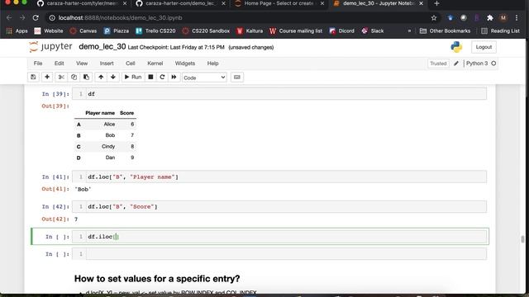Open the Reading List
Image resolution: width=529 pixels, height=297 pixels.
point(500,31)
